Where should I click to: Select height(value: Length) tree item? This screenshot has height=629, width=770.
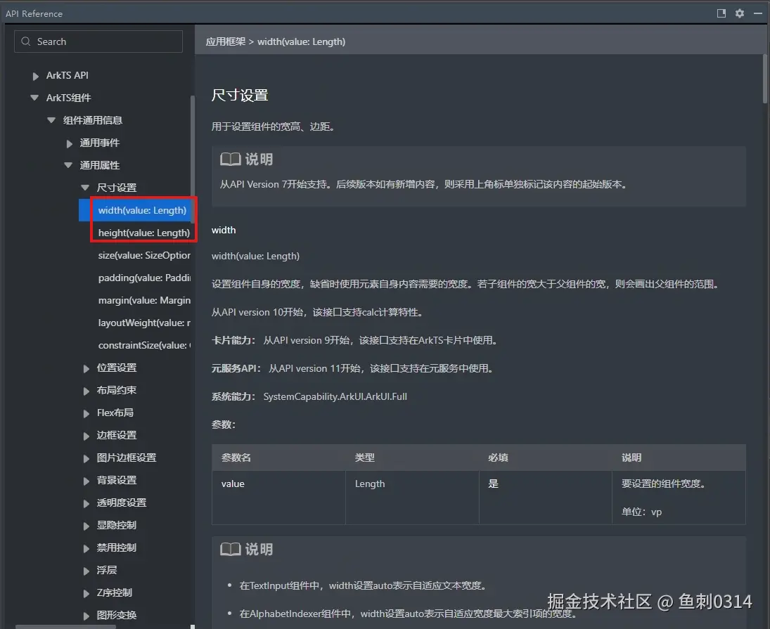tap(143, 233)
